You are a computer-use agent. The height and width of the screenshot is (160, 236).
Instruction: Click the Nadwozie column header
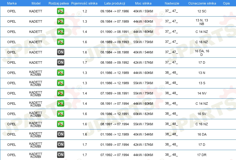(x=172, y=3)
